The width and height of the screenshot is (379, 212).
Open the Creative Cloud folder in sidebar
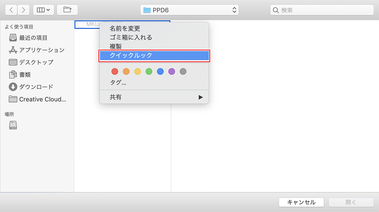(x=42, y=99)
